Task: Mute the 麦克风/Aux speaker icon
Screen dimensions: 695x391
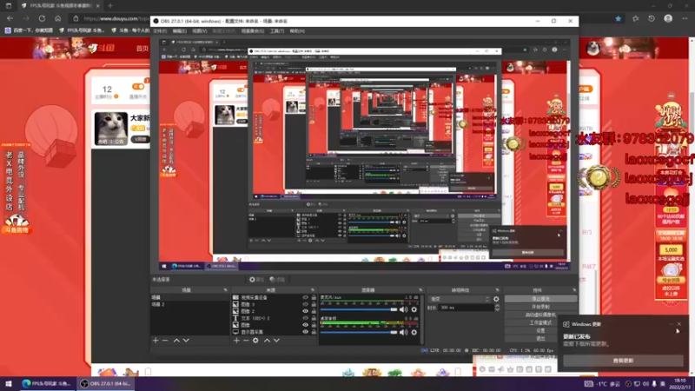Action: (x=403, y=309)
